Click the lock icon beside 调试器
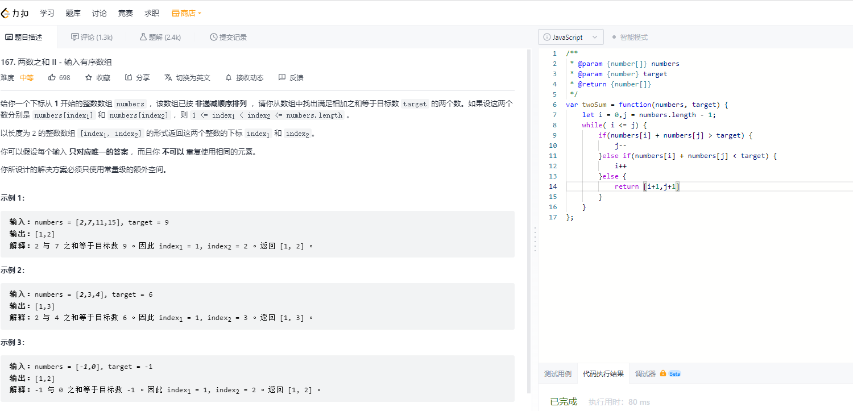 point(662,373)
